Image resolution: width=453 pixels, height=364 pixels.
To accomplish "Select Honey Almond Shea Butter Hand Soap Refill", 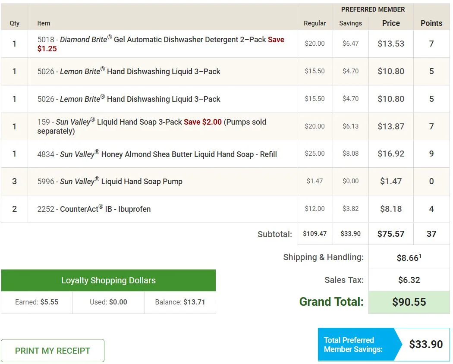I will (x=157, y=154).
